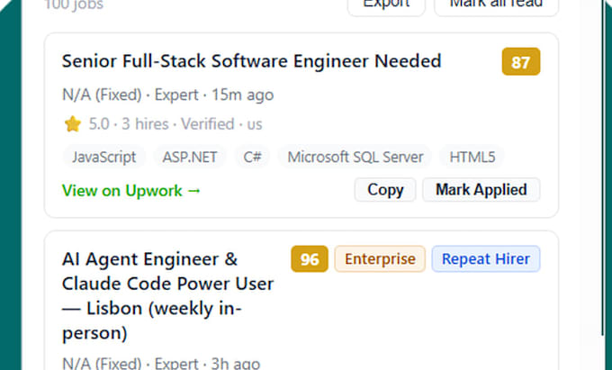Click the page scrollbar on right edge
This screenshot has height=370, width=612.
(604, 167)
